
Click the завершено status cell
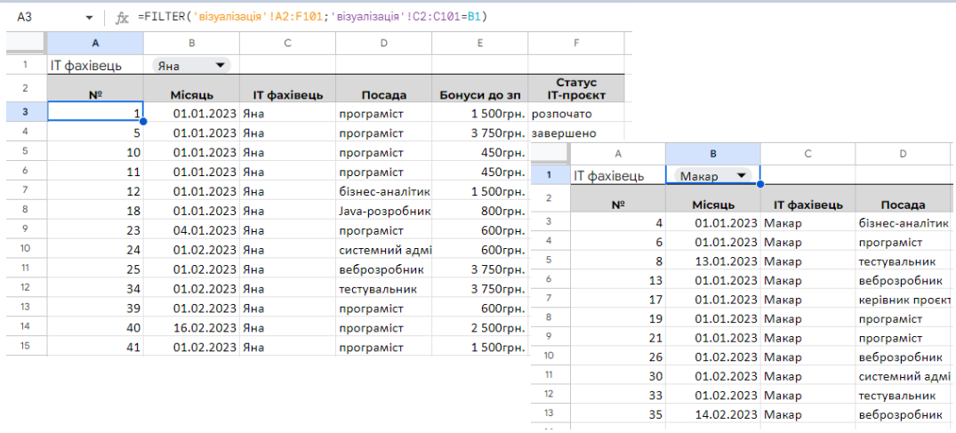coord(562,133)
